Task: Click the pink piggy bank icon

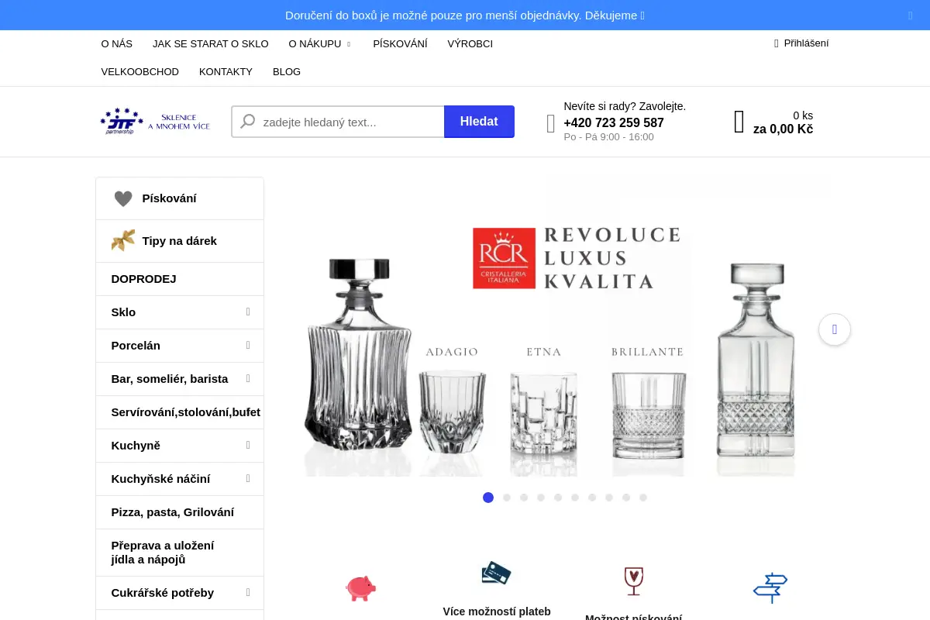Action: [360, 588]
